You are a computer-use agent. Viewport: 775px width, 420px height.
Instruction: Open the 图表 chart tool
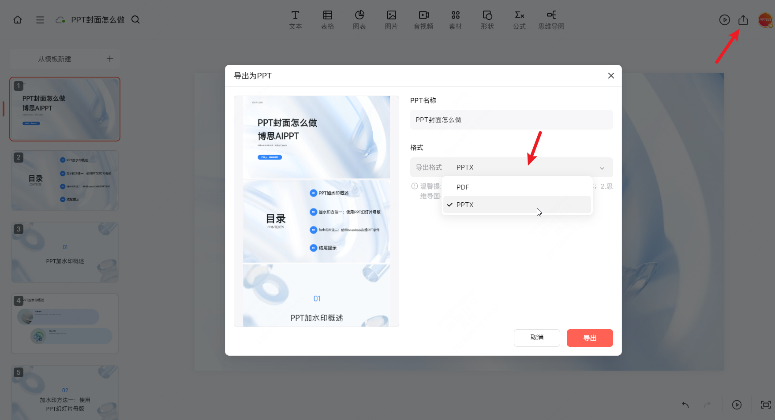point(359,20)
